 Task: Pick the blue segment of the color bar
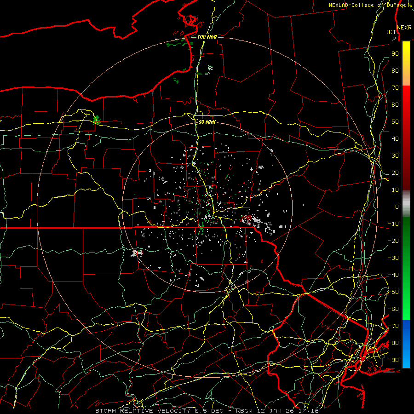[406, 343]
